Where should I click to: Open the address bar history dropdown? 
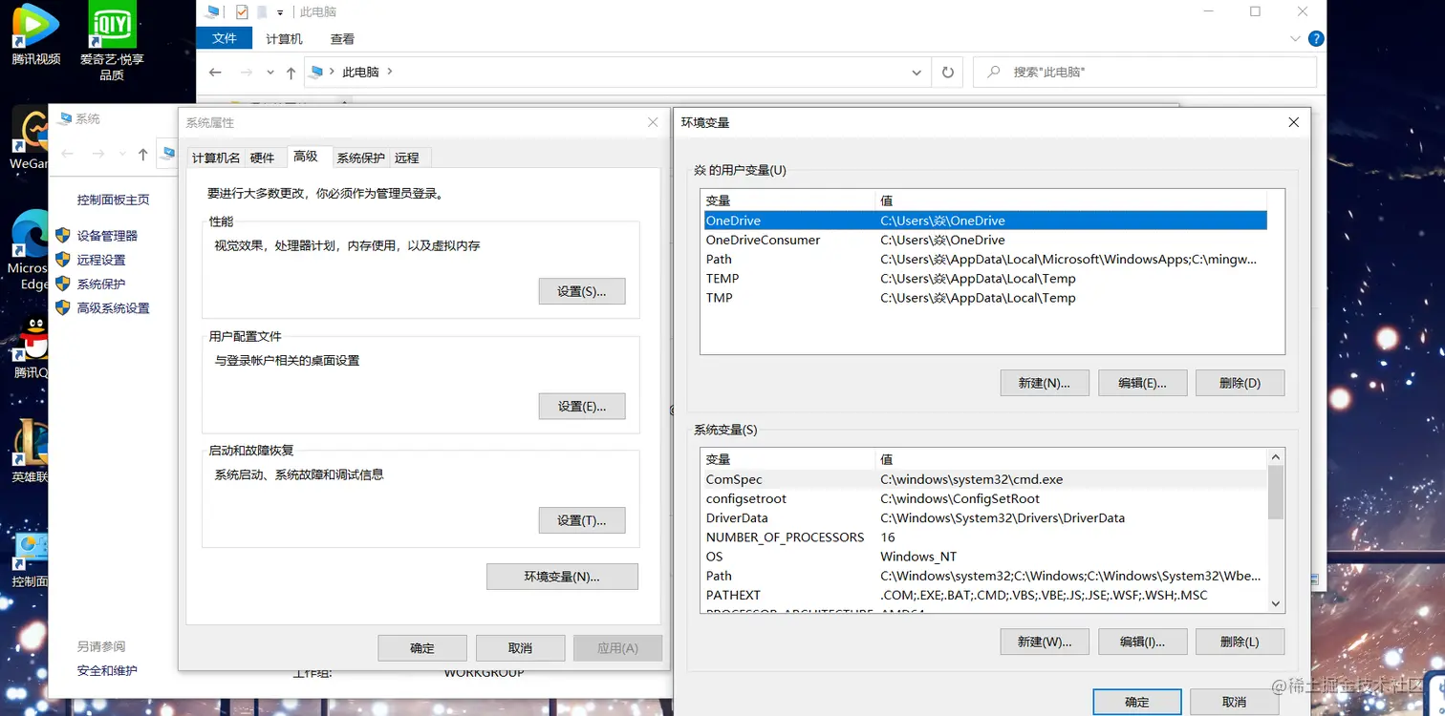pyautogui.click(x=916, y=72)
